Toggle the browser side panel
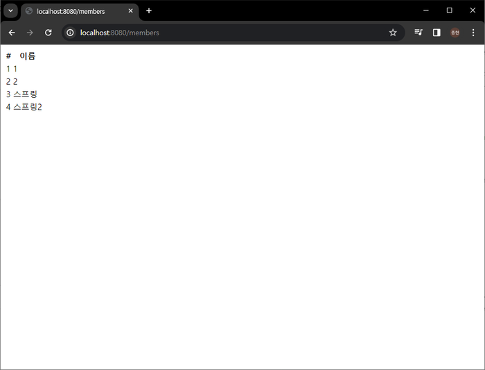The image size is (485, 370). [436, 33]
